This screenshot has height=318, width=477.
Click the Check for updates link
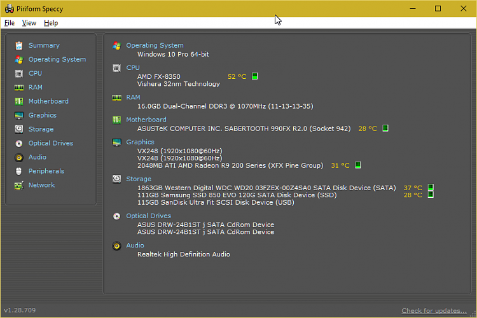[x=434, y=311]
